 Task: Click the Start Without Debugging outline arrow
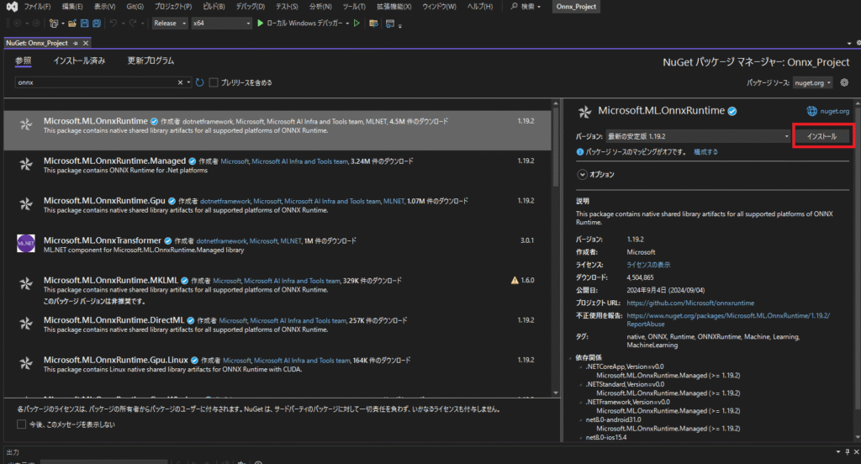[x=357, y=24]
